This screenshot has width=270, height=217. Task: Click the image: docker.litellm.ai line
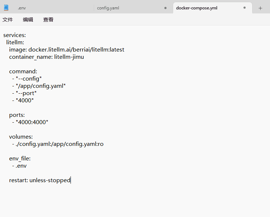coord(67,50)
